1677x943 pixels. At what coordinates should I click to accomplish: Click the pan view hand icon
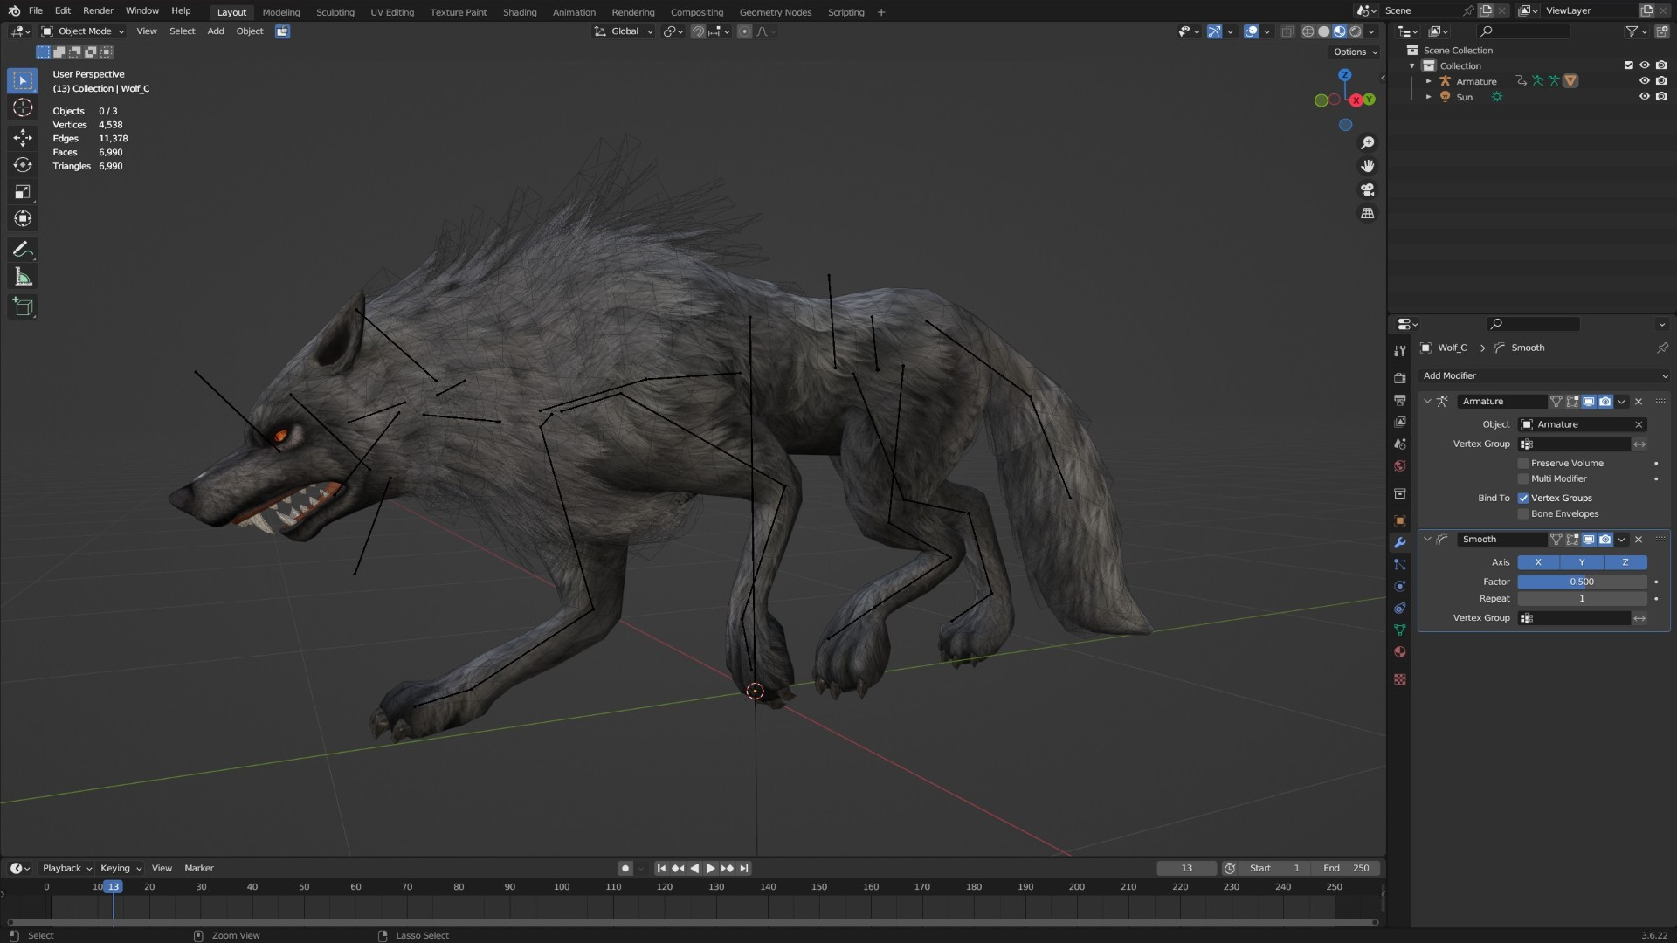(x=1368, y=166)
